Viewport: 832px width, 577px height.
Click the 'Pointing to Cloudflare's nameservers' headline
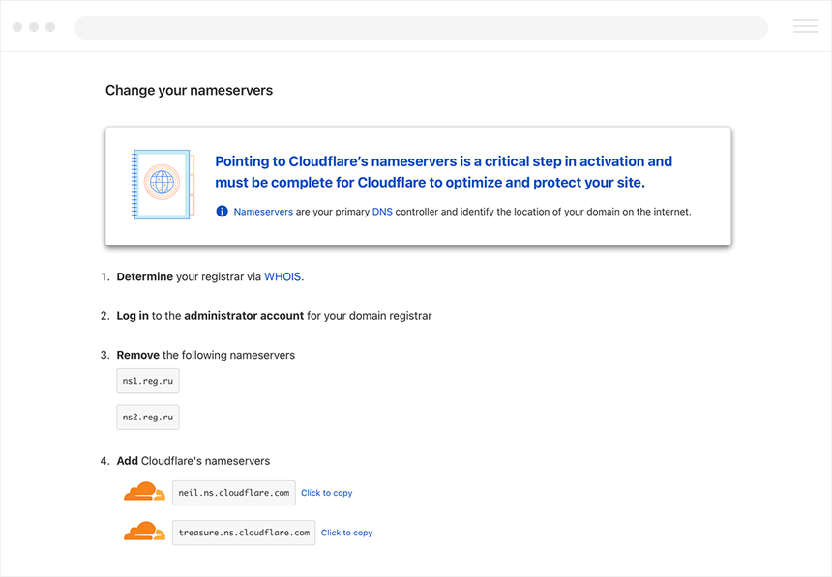point(444,172)
